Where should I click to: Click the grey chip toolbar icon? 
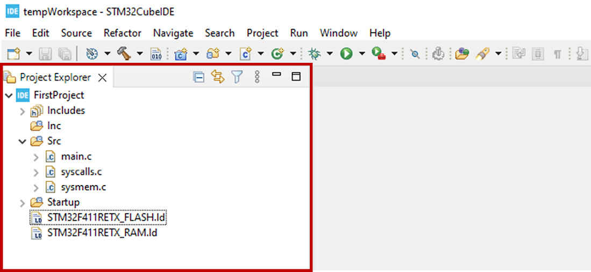[438, 54]
